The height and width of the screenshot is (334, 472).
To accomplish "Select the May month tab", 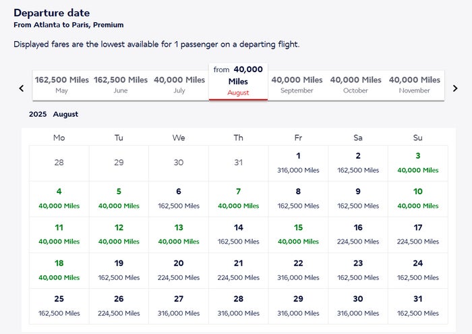I will 62,85.
